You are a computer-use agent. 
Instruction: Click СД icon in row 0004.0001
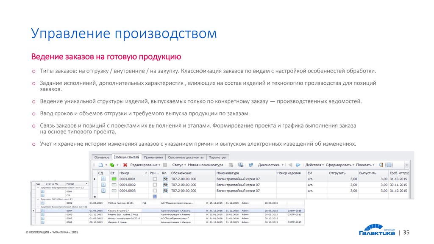tap(103, 179)
